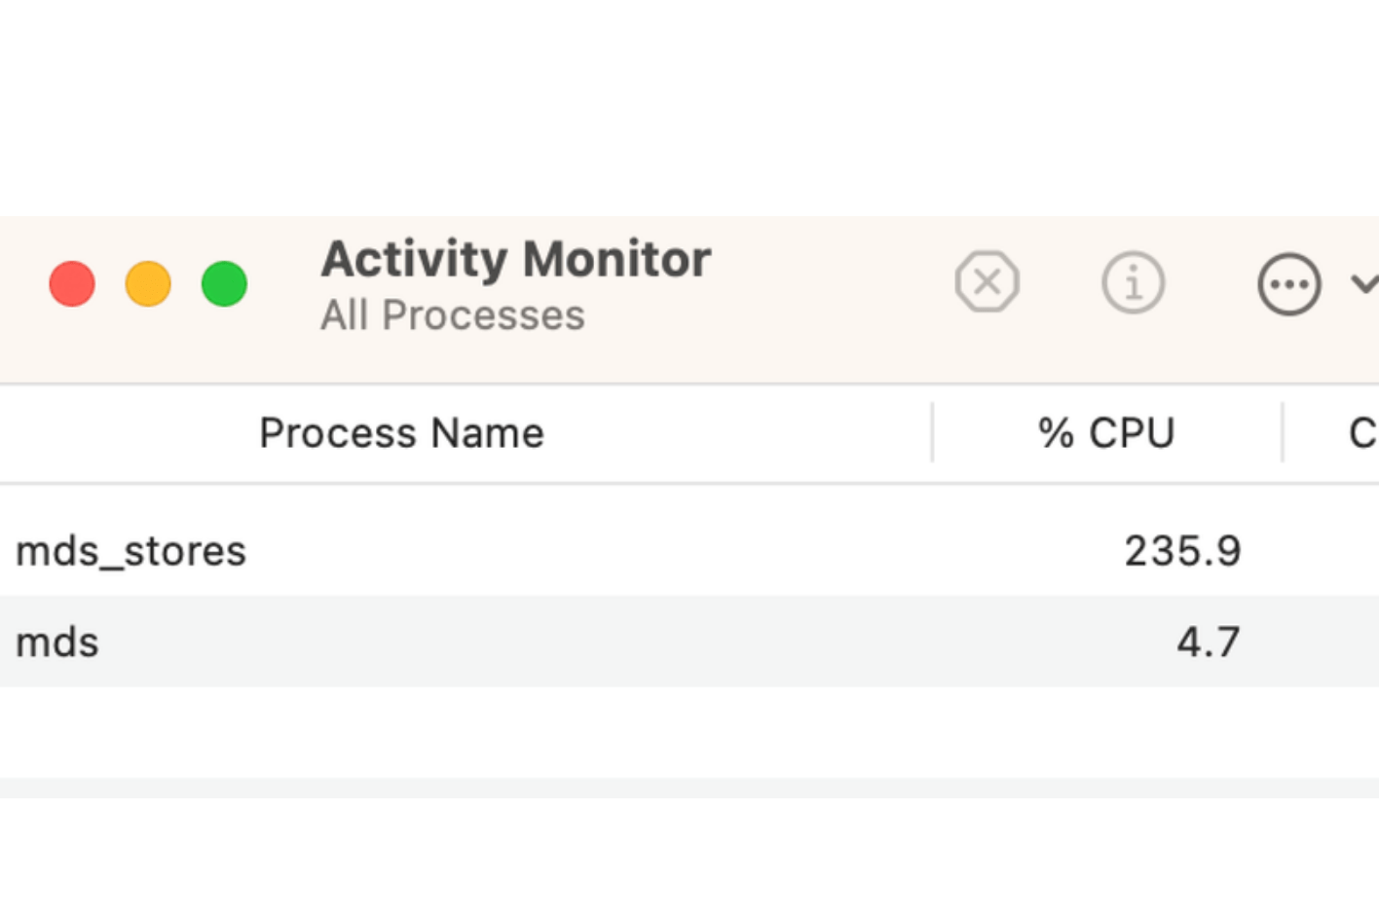Click the empty row below mds
1379x920 pixels.
pos(682,732)
